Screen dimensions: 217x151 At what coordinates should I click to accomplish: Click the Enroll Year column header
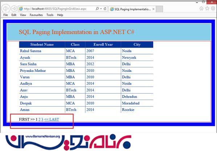[x=103, y=45]
